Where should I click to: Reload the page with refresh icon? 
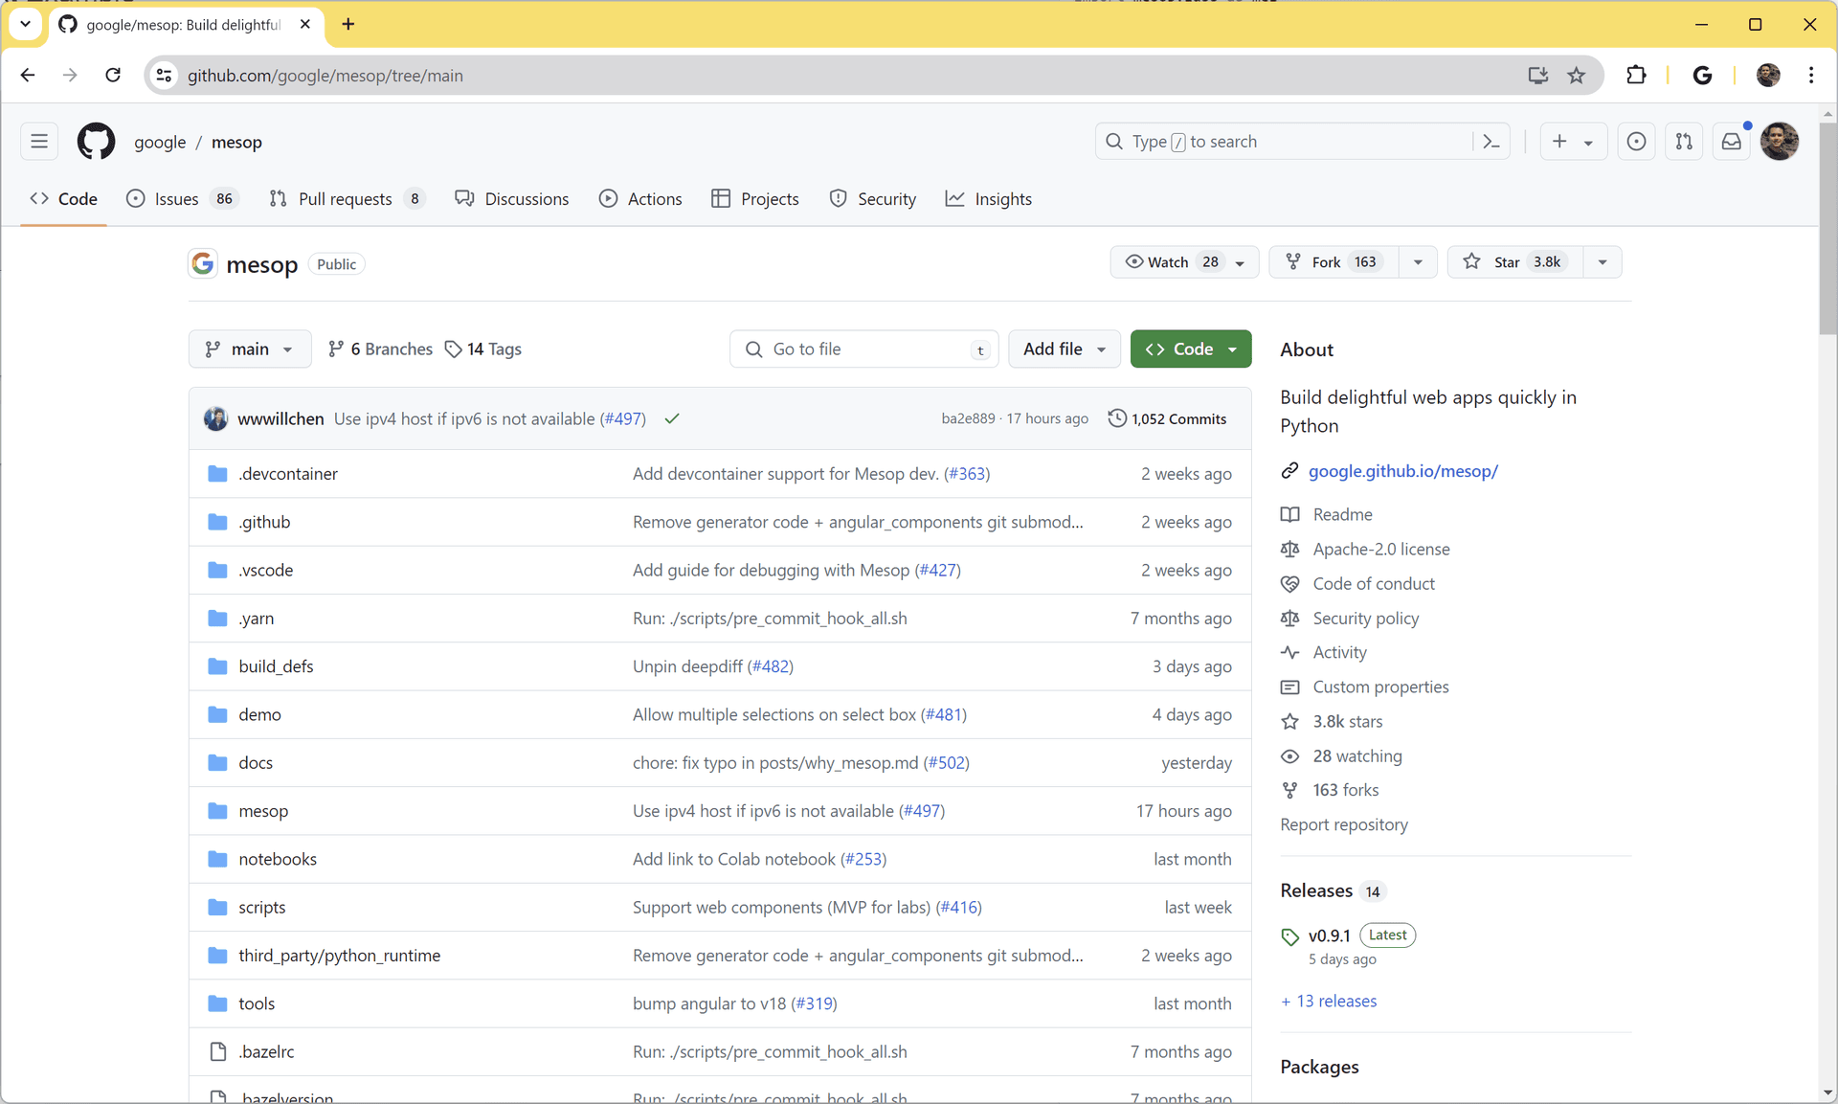point(113,75)
